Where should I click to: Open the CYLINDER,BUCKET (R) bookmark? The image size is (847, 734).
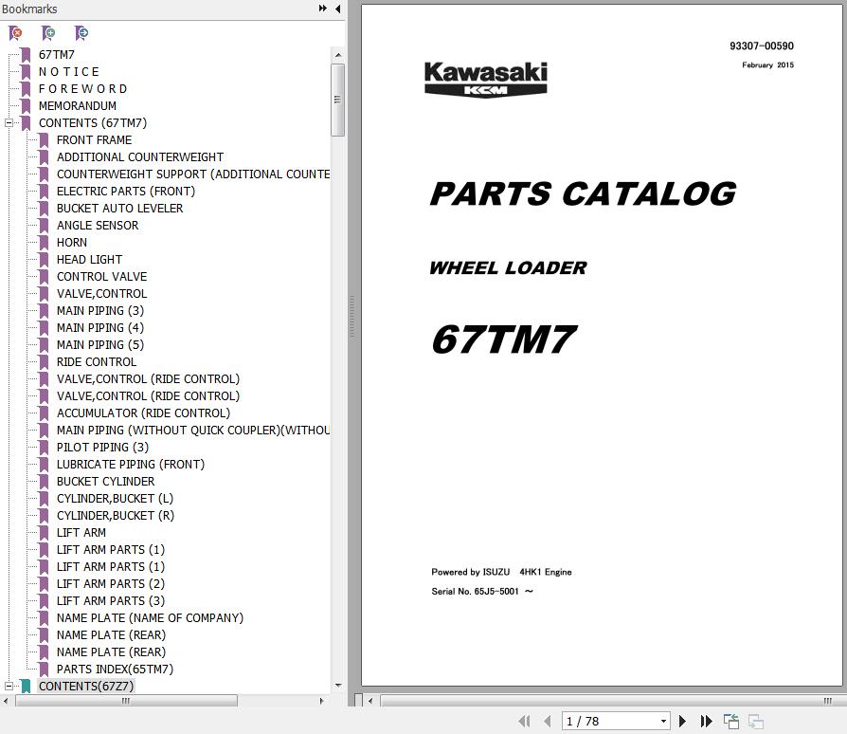coord(116,516)
